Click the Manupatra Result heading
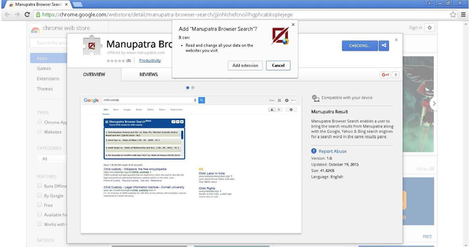The height and width of the screenshot is (247, 469). tap(329, 112)
